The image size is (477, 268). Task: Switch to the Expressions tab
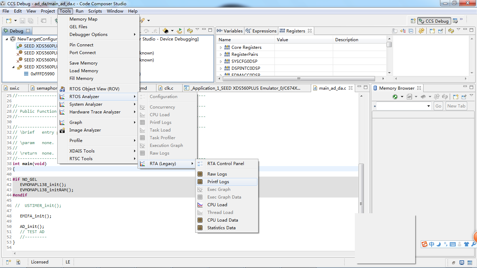point(261,31)
